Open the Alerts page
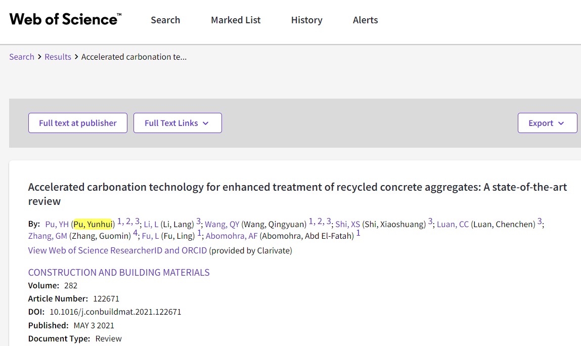Screen dimensions: 581x346 365,20
